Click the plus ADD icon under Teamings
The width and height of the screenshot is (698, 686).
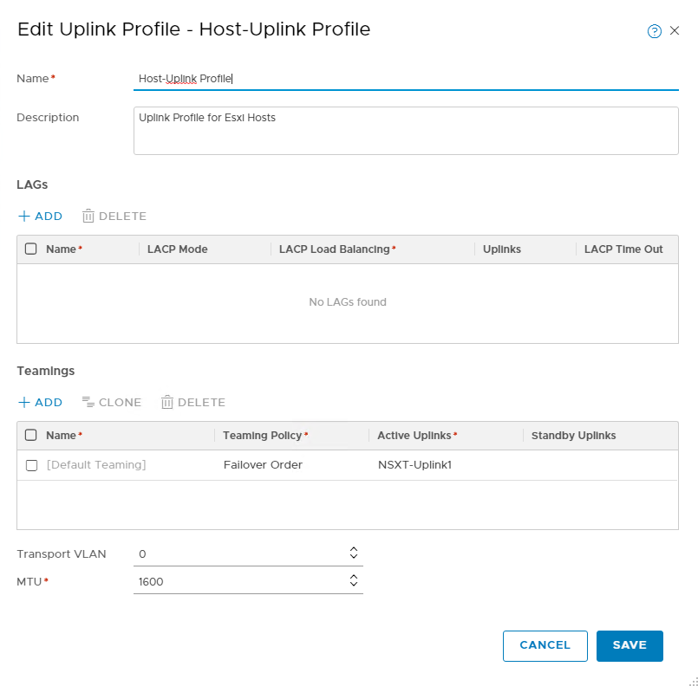tap(24, 402)
